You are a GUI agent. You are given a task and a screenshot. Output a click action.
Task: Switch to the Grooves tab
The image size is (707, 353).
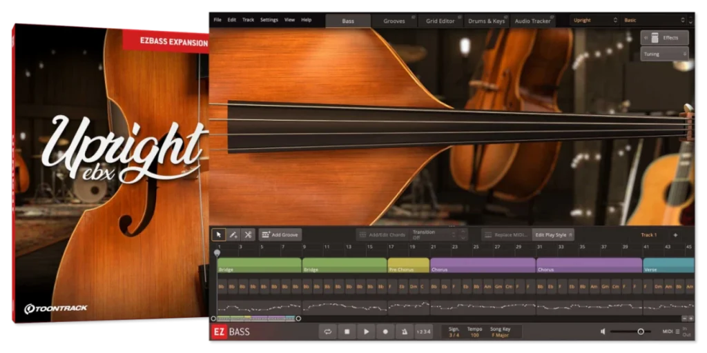point(394,21)
